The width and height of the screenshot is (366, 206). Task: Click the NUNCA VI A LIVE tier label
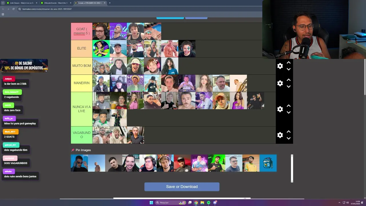(81, 109)
